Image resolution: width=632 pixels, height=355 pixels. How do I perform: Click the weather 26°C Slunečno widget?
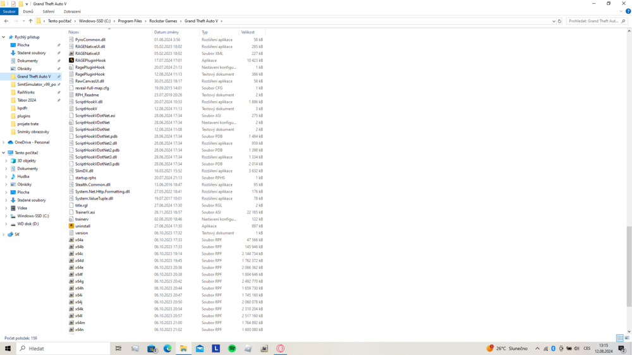point(508,349)
